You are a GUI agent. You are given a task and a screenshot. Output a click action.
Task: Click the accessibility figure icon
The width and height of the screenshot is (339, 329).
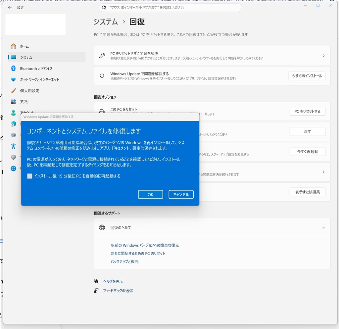click(x=13, y=146)
